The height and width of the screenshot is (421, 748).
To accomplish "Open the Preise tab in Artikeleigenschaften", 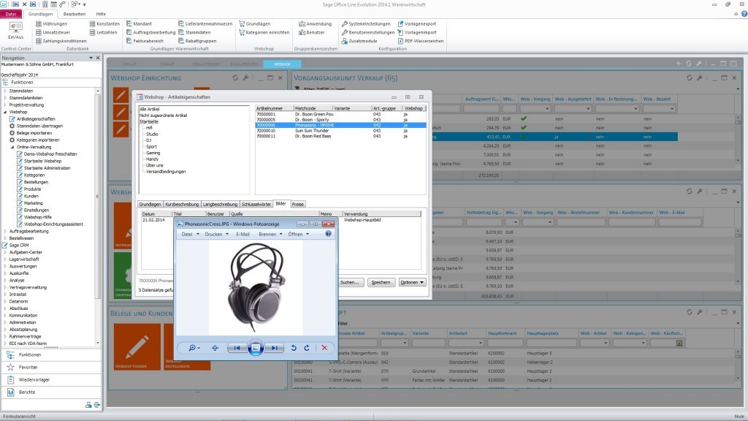I will click(x=298, y=204).
